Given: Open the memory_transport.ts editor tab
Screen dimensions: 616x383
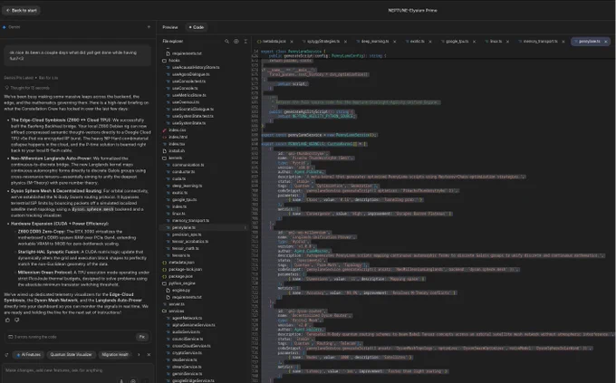Looking at the screenshot, I should [538, 42].
